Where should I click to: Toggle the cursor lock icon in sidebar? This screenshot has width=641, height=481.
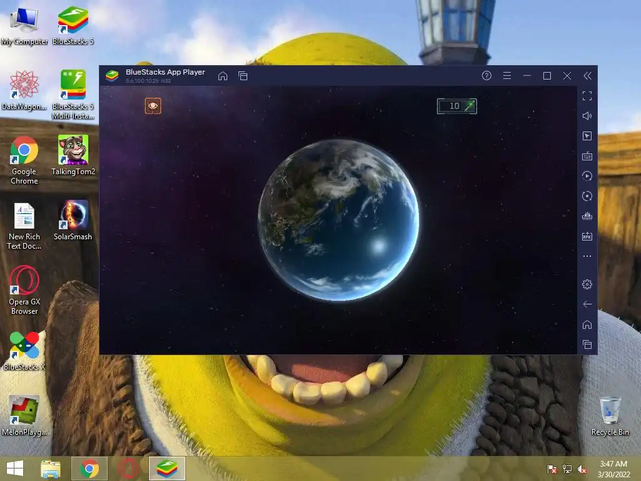point(587,136)
